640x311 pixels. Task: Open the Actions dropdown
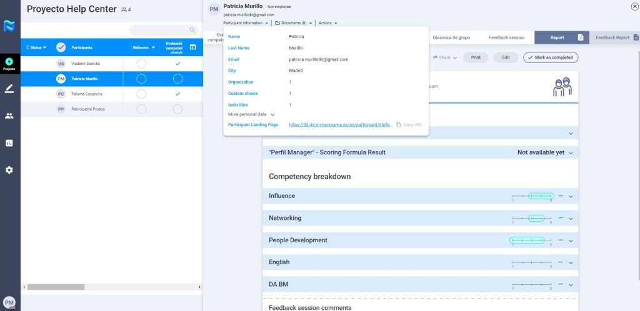327,23
